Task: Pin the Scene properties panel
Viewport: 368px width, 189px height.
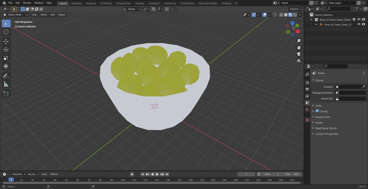Action: tap(363, 73)
